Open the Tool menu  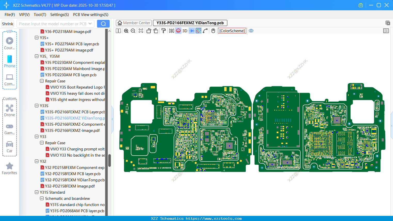tap(40, 15)
